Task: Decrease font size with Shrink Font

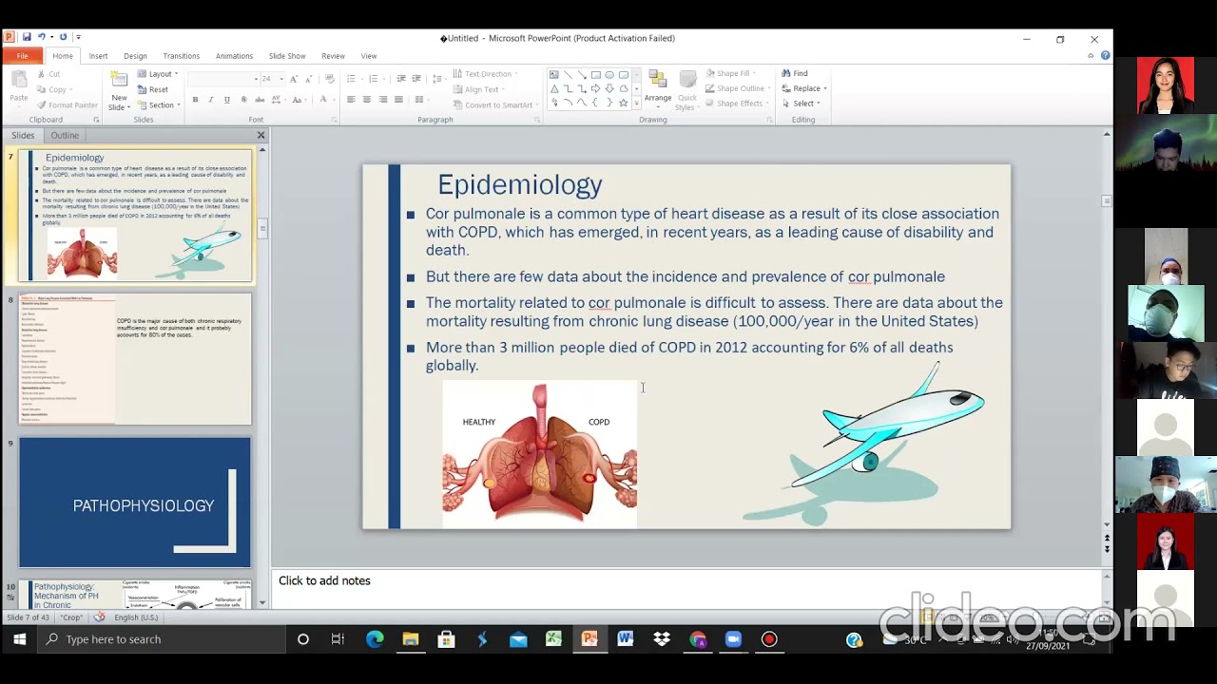Action: (x=310, y=79)
